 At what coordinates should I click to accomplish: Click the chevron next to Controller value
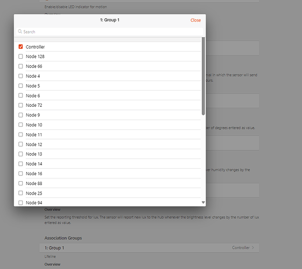253,247
